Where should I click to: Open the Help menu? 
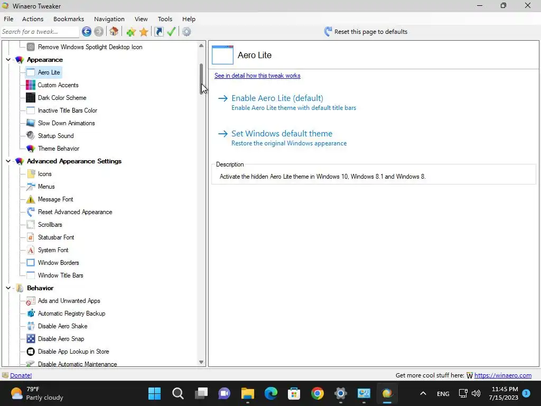[x=189, y=19]
